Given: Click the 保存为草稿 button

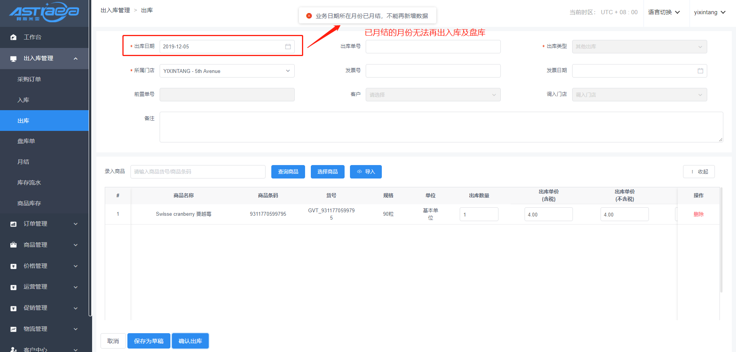Looking at the screenshot, I should [x=149, y=341].
